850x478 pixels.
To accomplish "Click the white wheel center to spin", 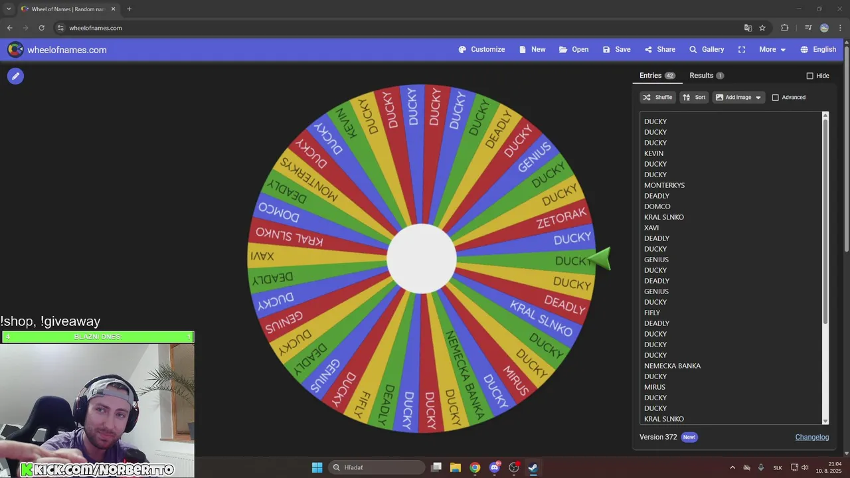I will point(422,259).
